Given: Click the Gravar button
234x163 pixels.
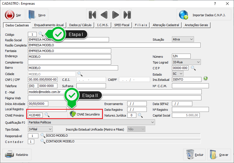Looking at the screenshot, I should (x=219, y=154).
